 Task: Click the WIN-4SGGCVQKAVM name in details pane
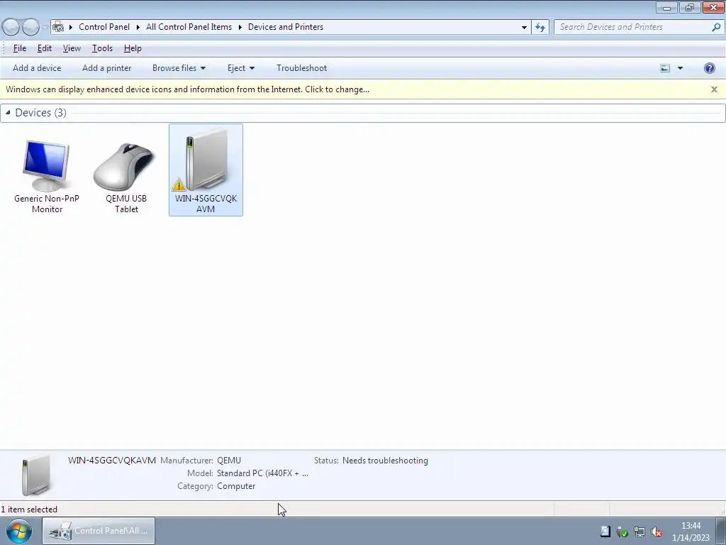[112, 461]
